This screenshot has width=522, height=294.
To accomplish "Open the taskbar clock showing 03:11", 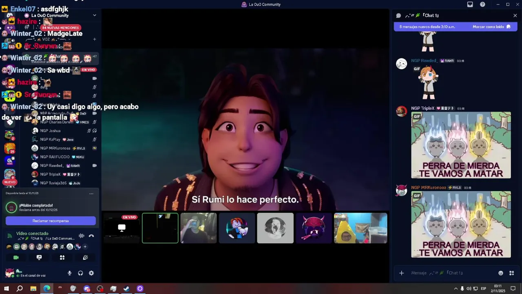I will (498, 289).
